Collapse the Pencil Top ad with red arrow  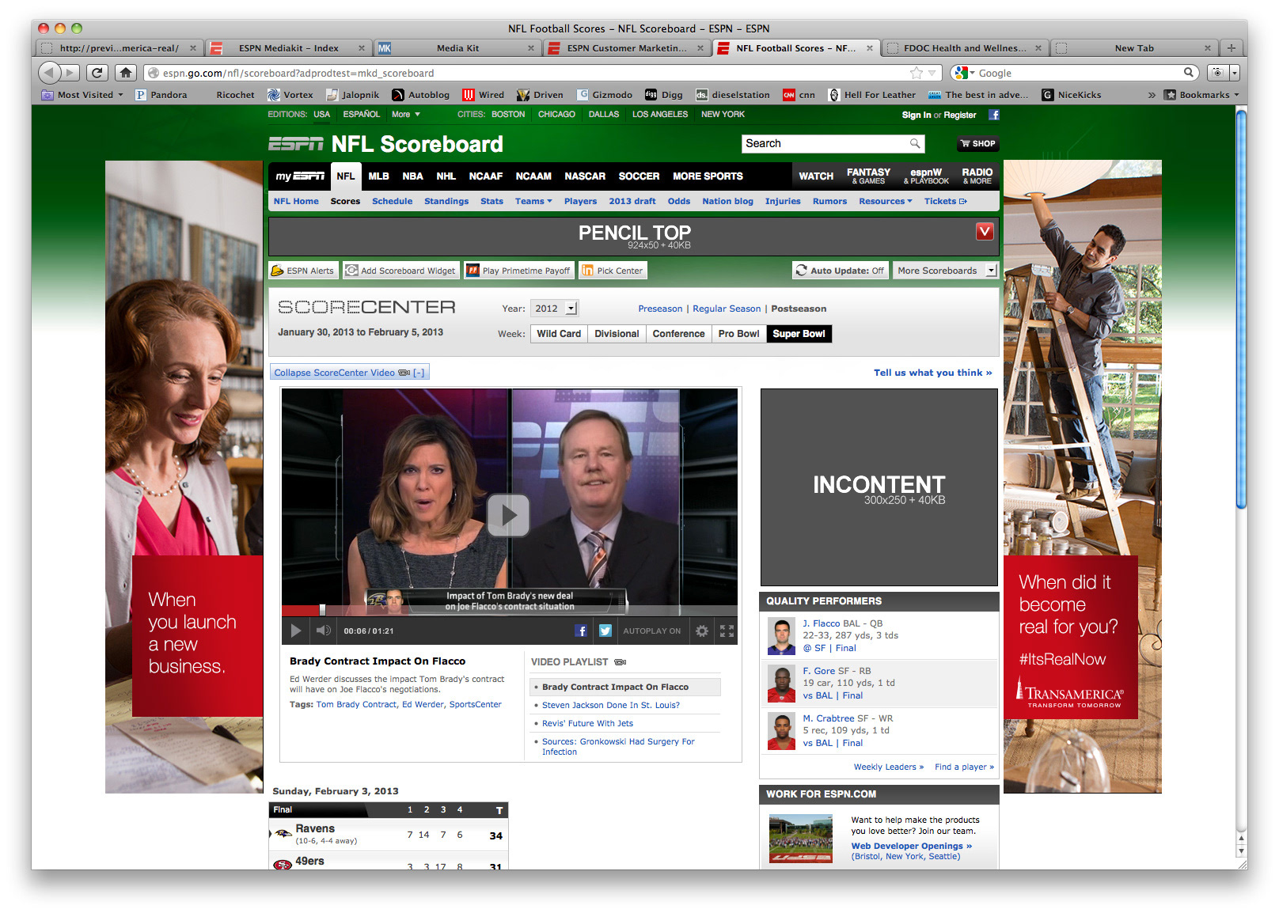click(985, 231)
